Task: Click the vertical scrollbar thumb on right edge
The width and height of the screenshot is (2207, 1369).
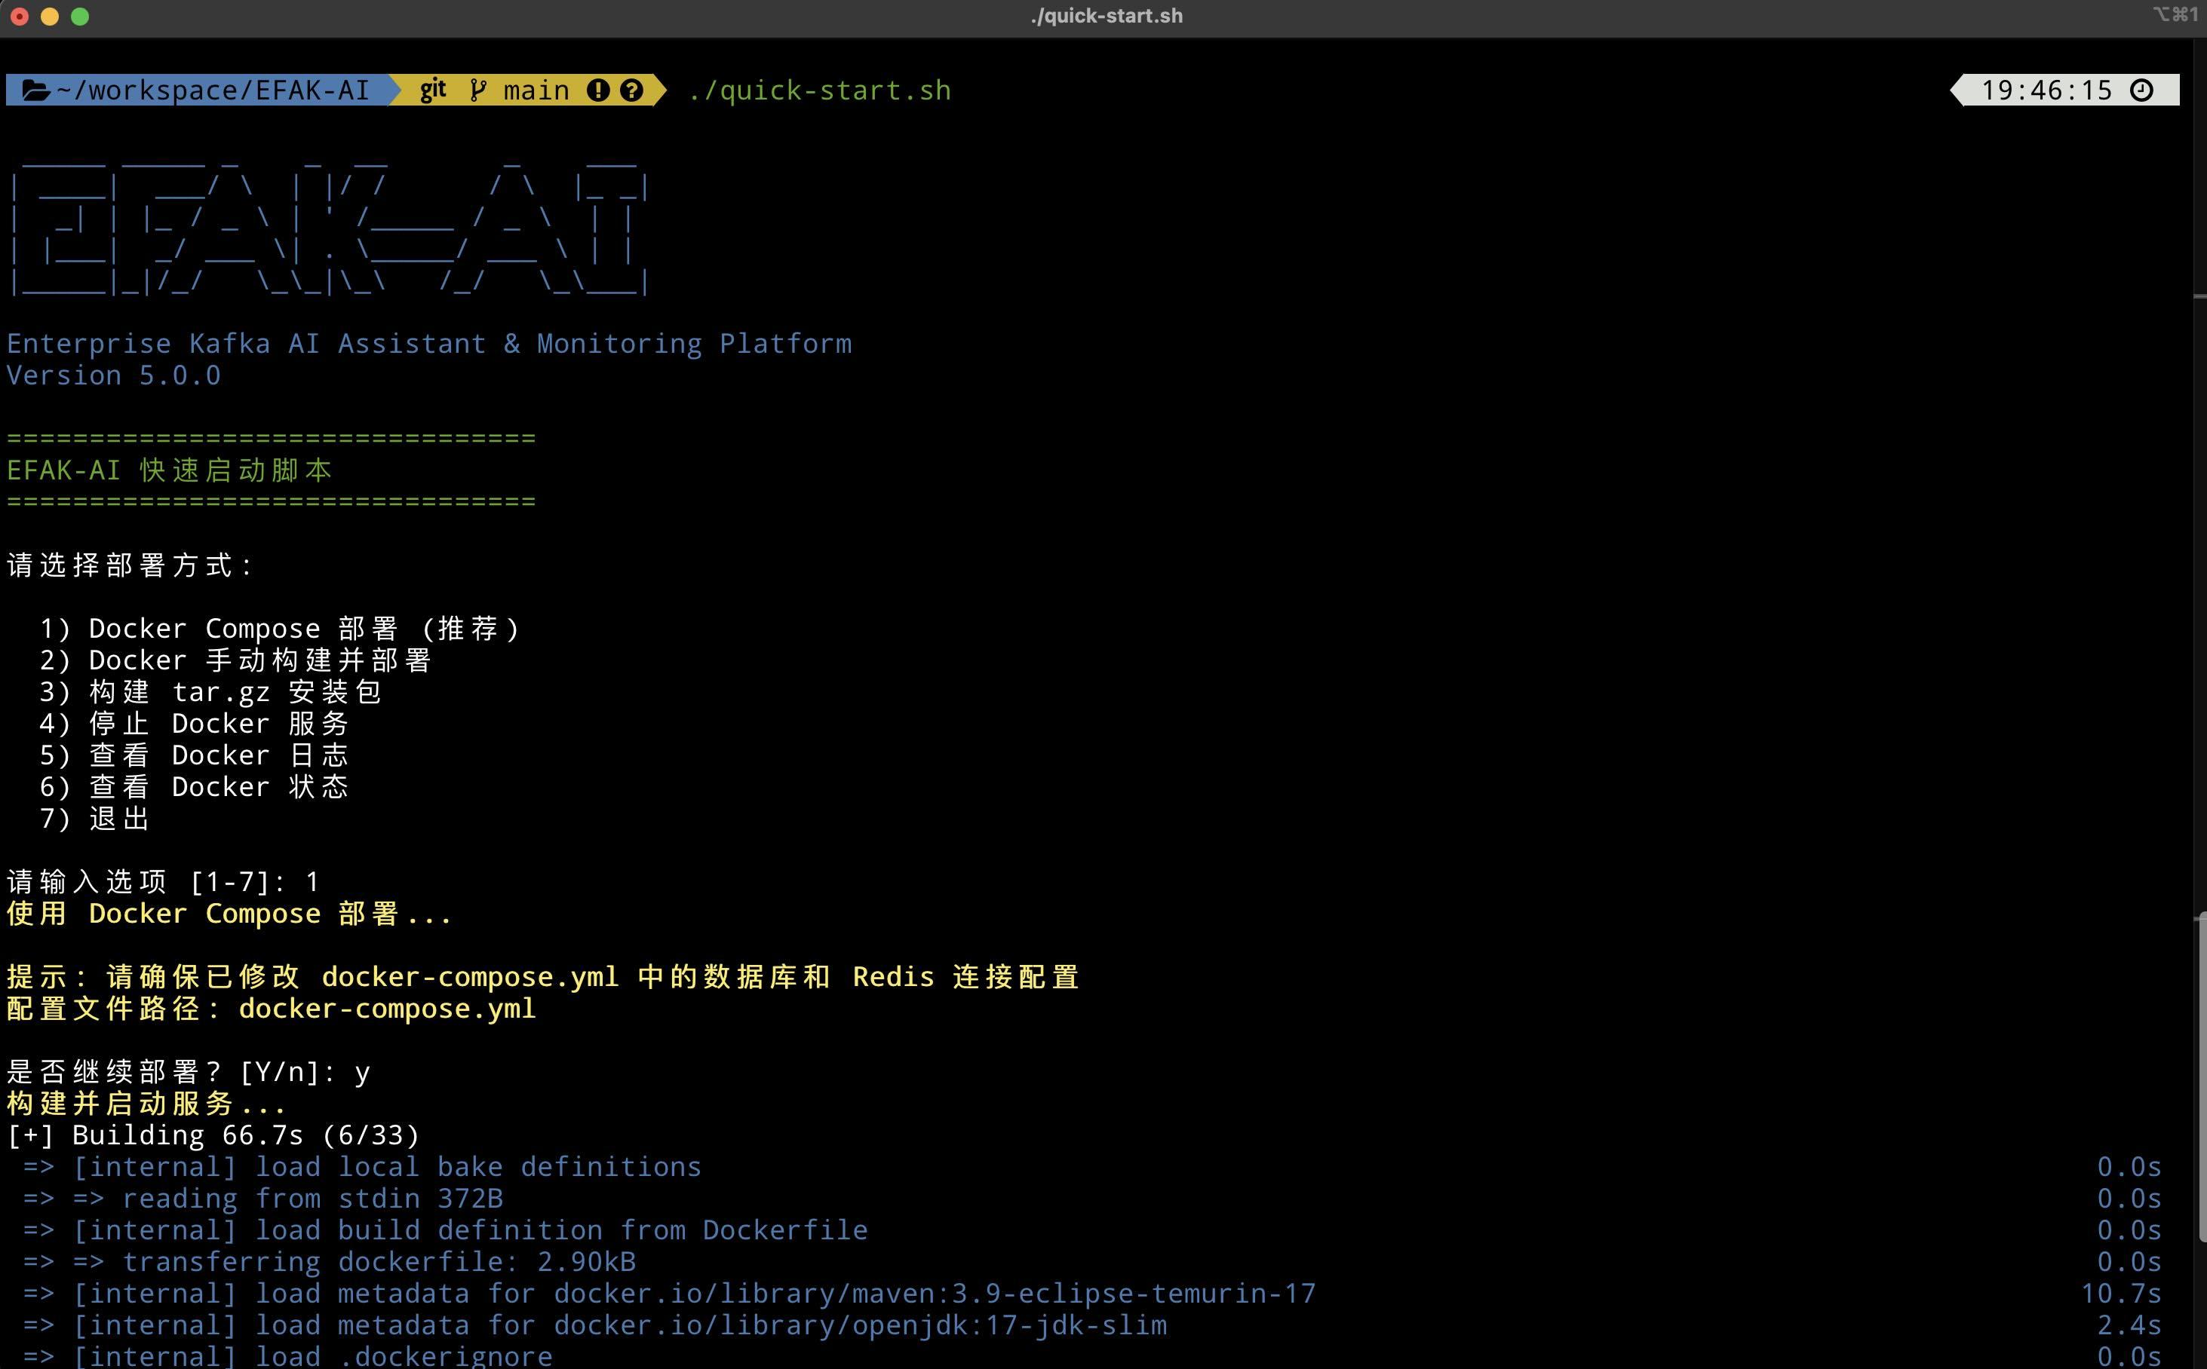Action: [2202, 1077]
